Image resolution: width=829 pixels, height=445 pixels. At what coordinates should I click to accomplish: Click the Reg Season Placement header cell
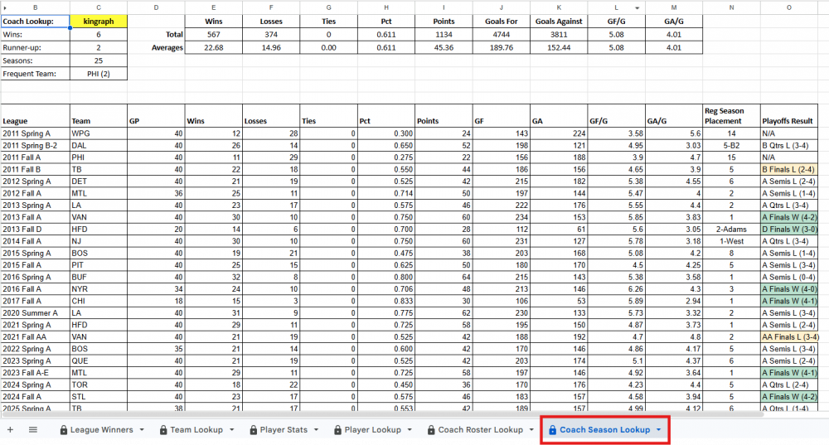(731, 115)
